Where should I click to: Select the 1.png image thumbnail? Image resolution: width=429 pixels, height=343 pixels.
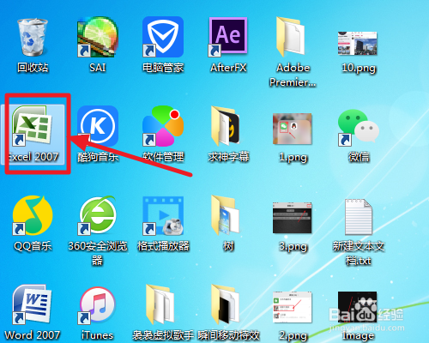coord(293,129)
